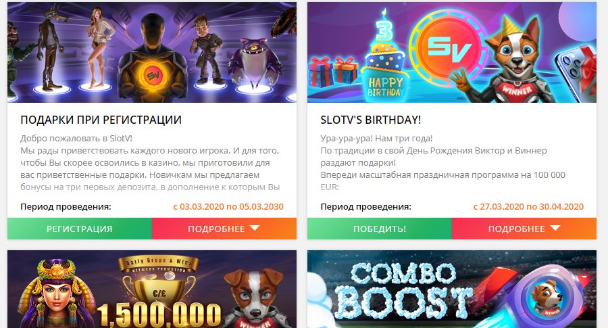
Task: Click the РЕГИСТРАЦИЯ green button
Action: pyautogui.click(x=80, y=229)
